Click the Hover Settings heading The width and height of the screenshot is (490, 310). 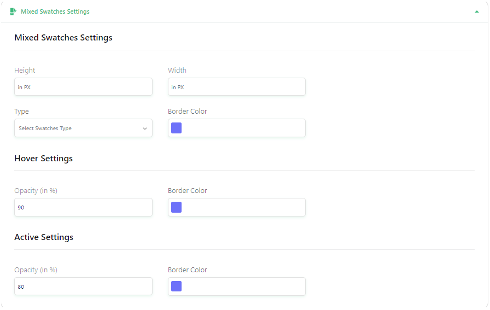click(x=43, y=159)
